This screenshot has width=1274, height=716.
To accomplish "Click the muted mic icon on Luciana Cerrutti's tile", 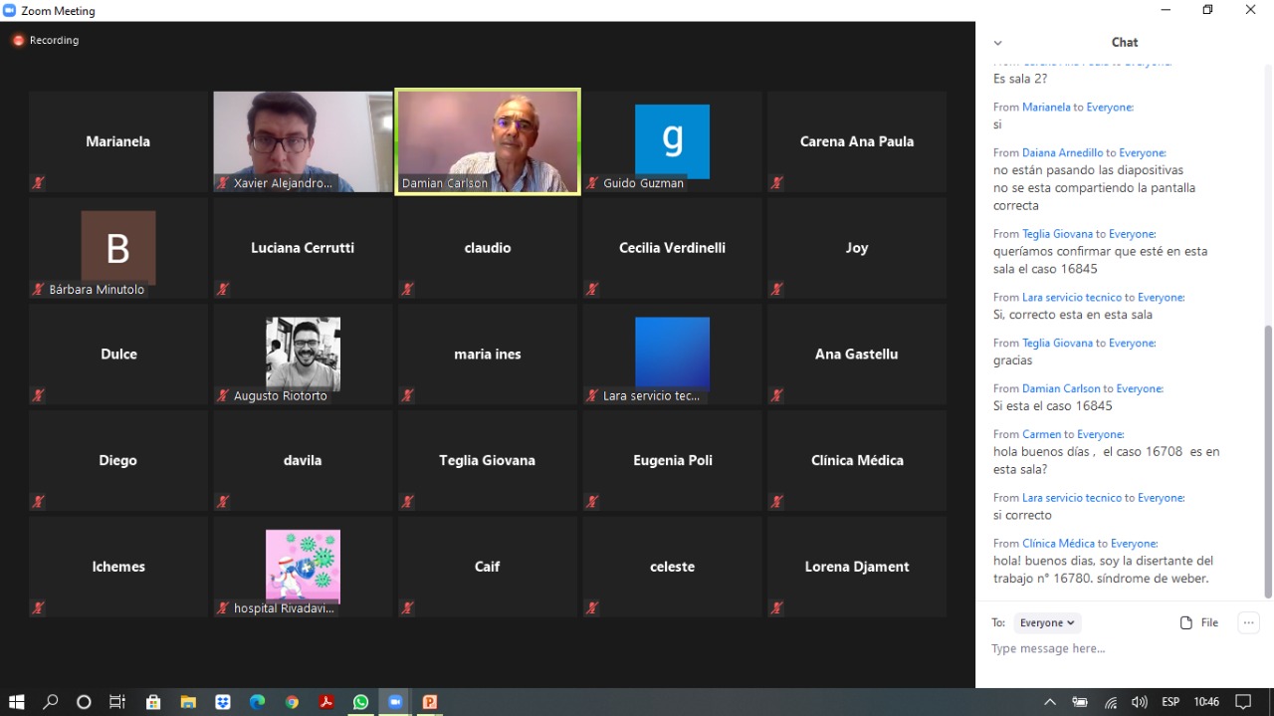I will pos(223,290).
